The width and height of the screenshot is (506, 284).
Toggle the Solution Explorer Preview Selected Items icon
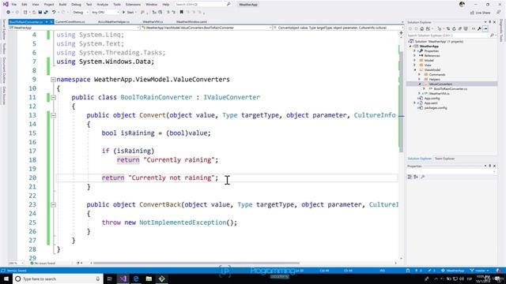485,28
